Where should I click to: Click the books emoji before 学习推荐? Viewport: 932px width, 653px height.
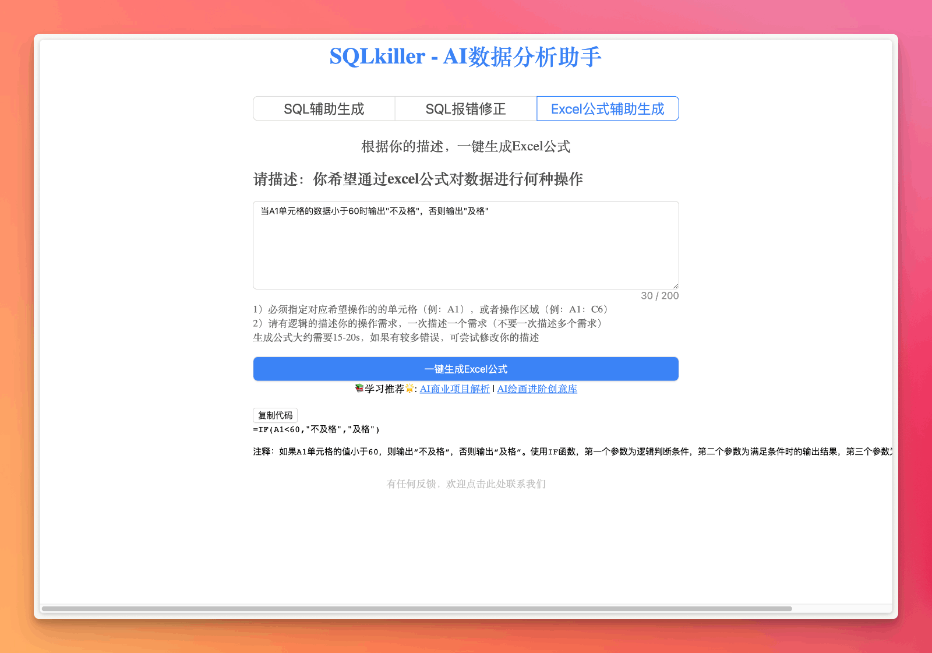click(359, 388)
